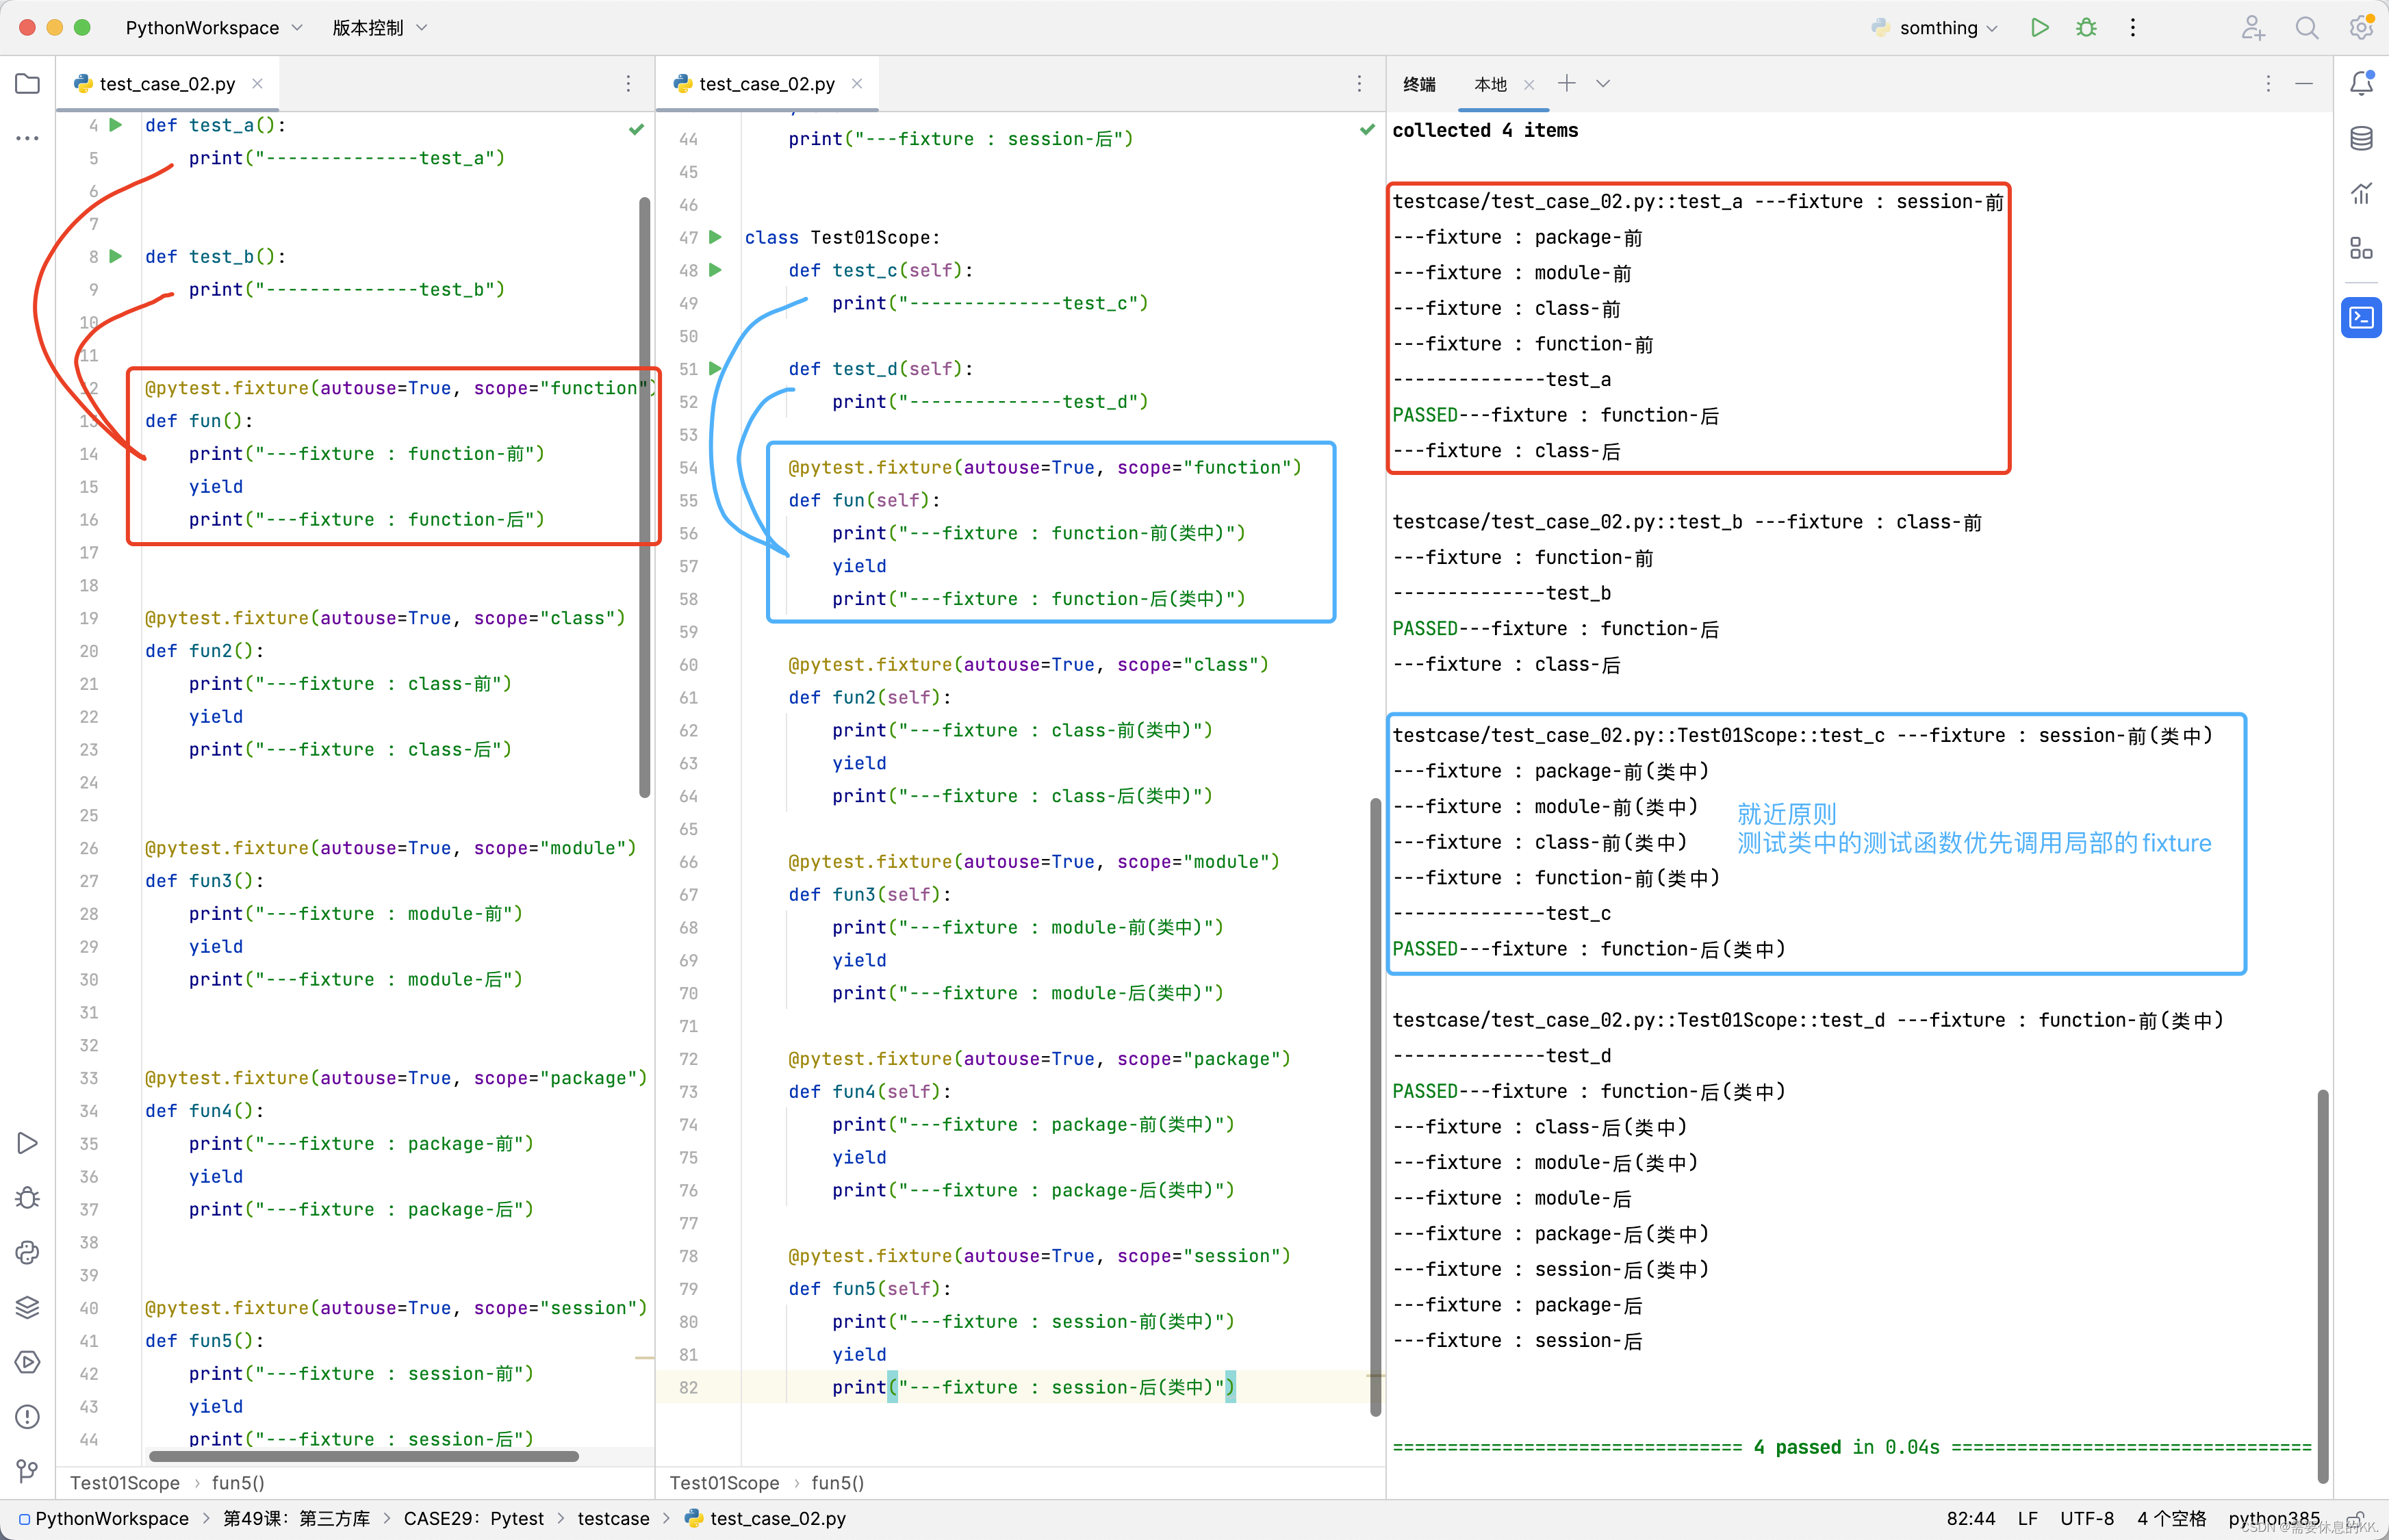Select the search/find icon in toolbar
The width and height of the screenshot is (2389, 1540).
point(2305,28)
